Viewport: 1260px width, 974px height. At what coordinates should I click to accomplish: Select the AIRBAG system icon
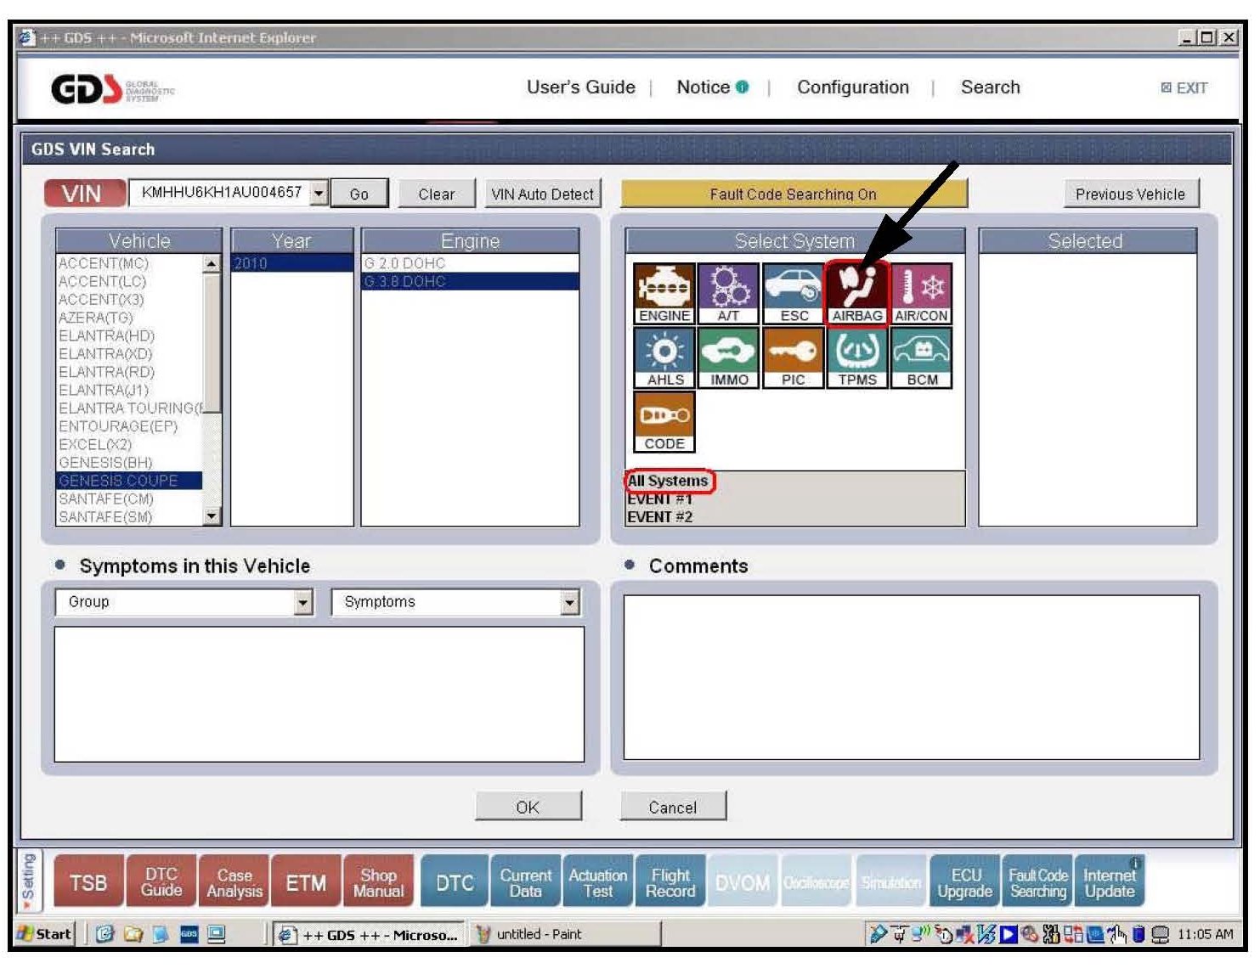(x=856, y=293)
